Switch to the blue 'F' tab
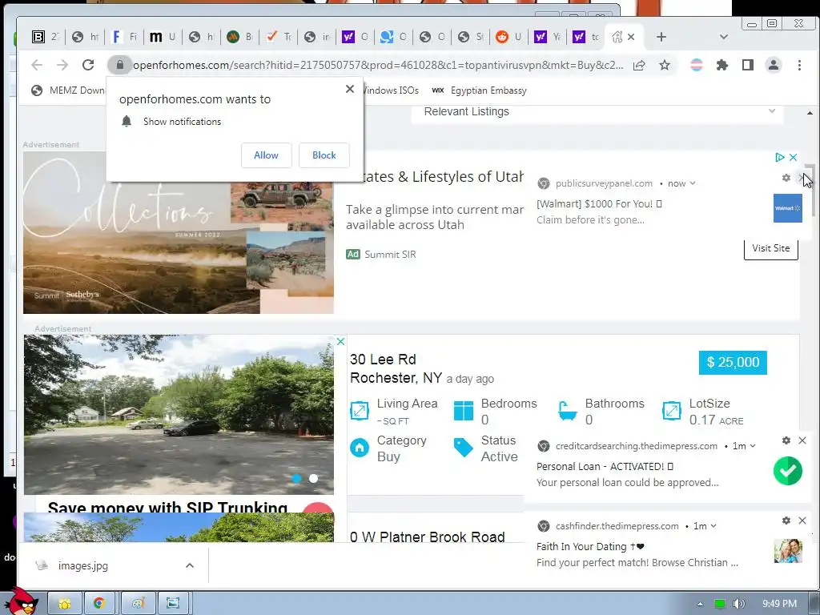Screen dimensions: 820x615 (x=123, y=37)
